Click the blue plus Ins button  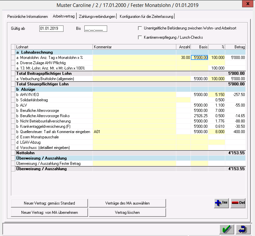(221, 204)
